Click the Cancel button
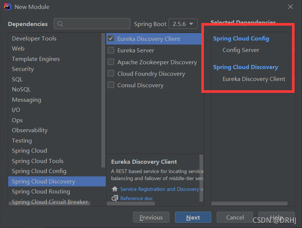 click(235, 217)
